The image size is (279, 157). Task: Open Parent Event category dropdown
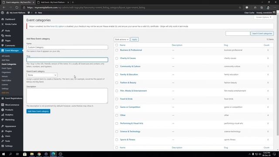coord(42,75)
